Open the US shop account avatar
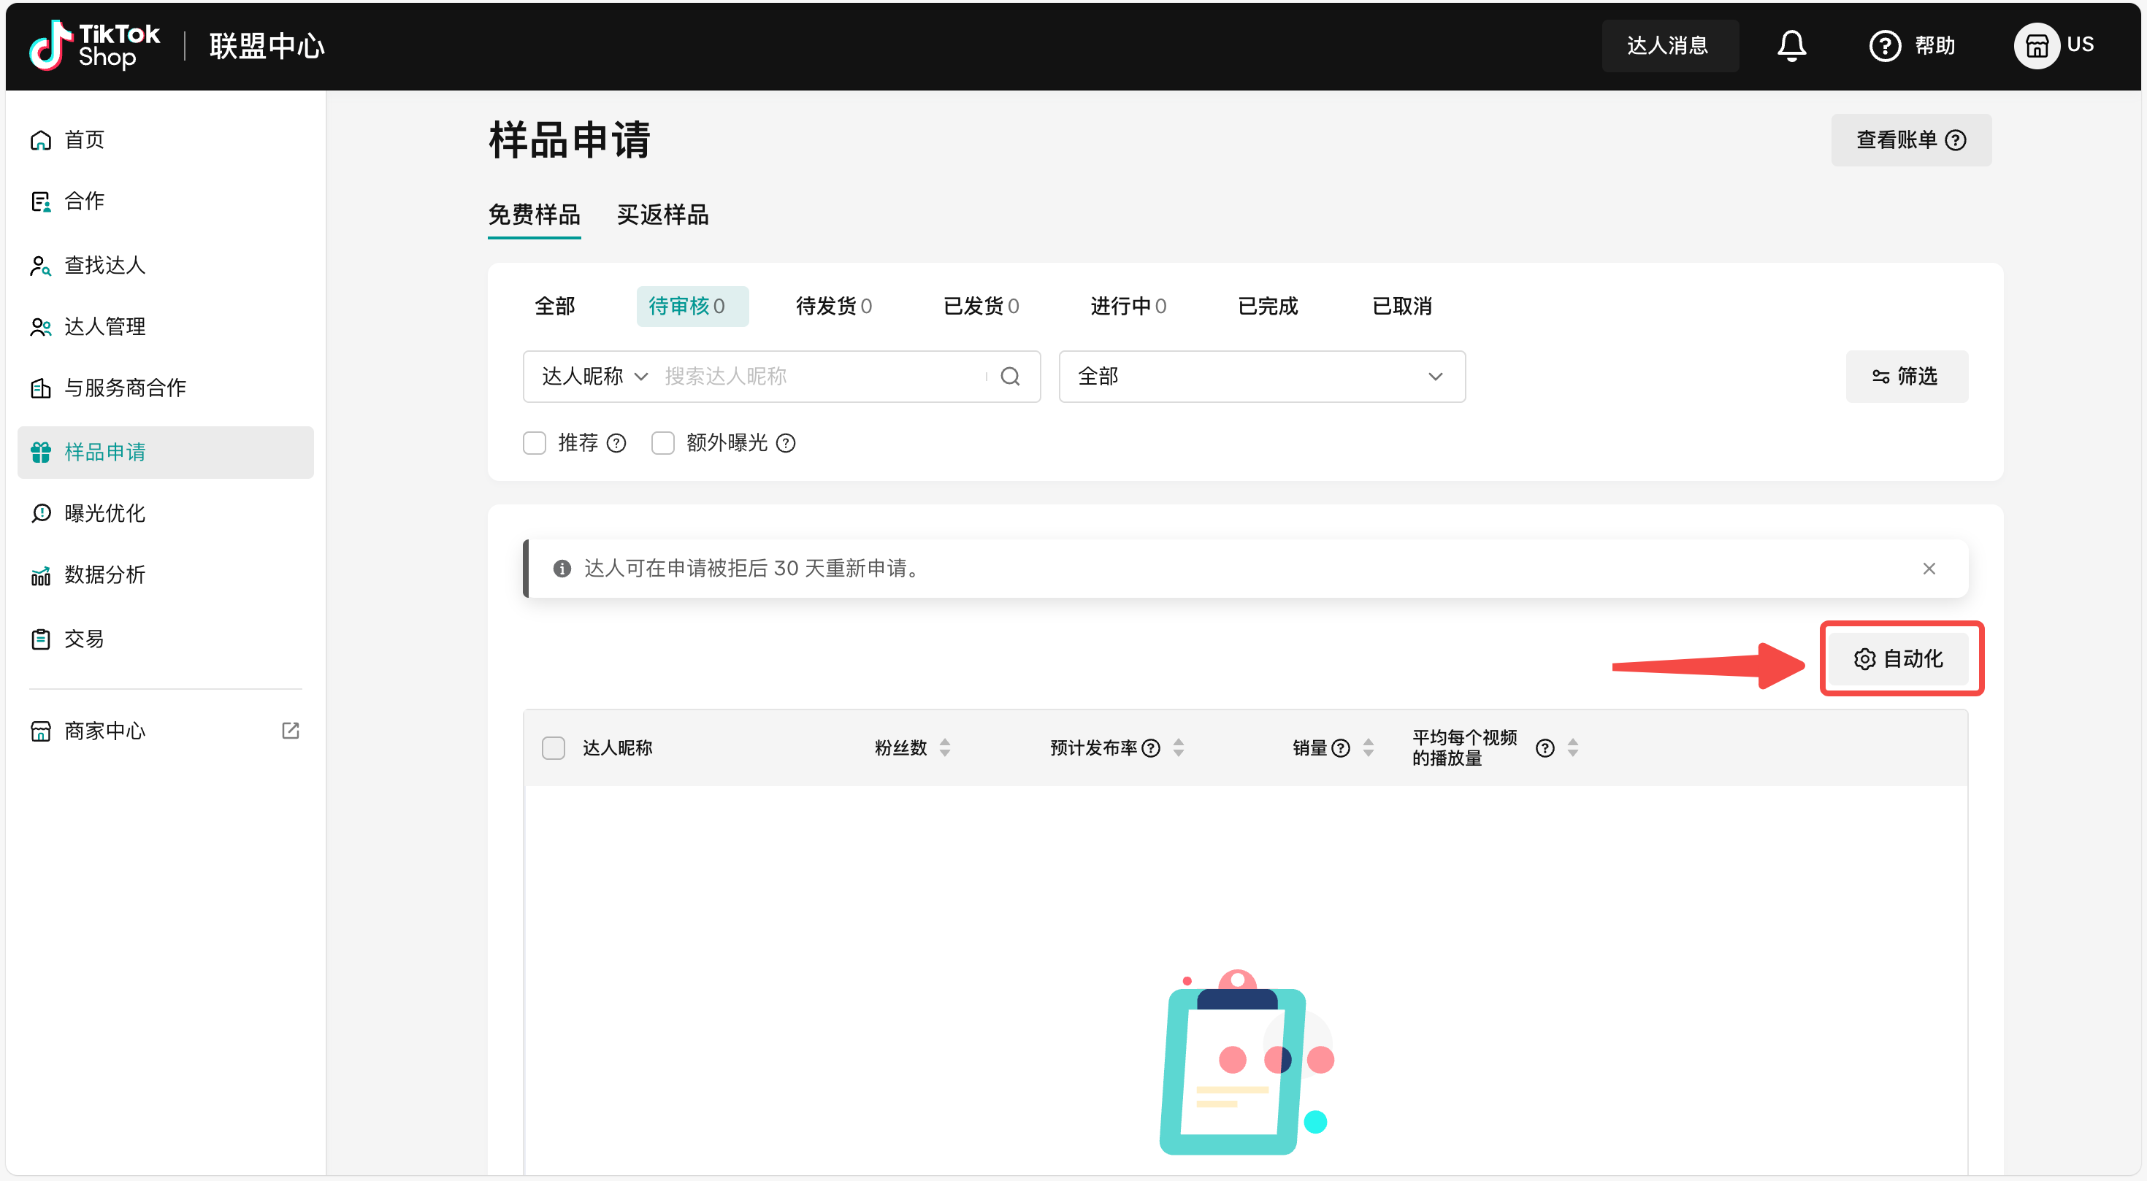Viewport: 2147px width, 1181px height. (x=2036, y=46)
